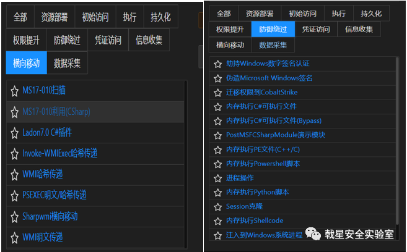407x252 pixels.
Task: Star the 注入到Windows系统进程 module
Action: pos(218,235)
